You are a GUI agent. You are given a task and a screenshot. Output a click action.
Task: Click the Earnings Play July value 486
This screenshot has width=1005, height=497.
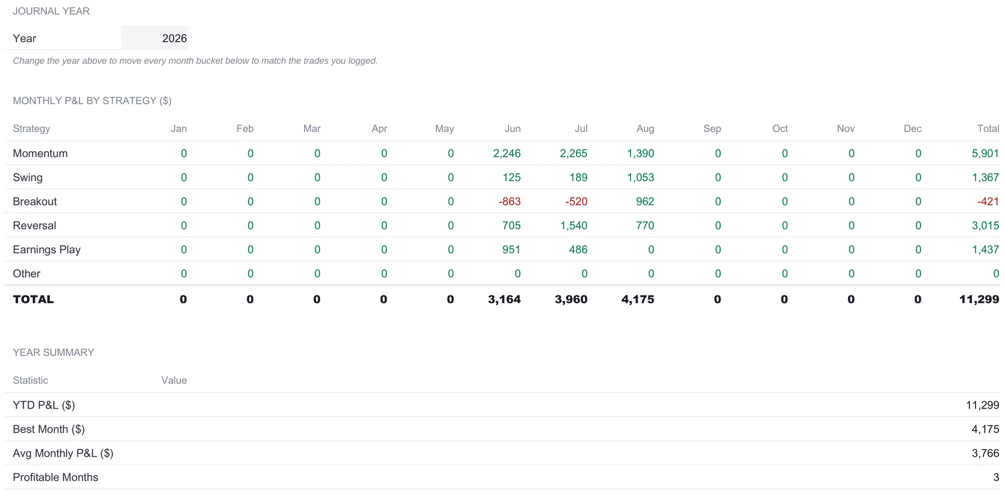pyautogui.click(x=578, y=250)
